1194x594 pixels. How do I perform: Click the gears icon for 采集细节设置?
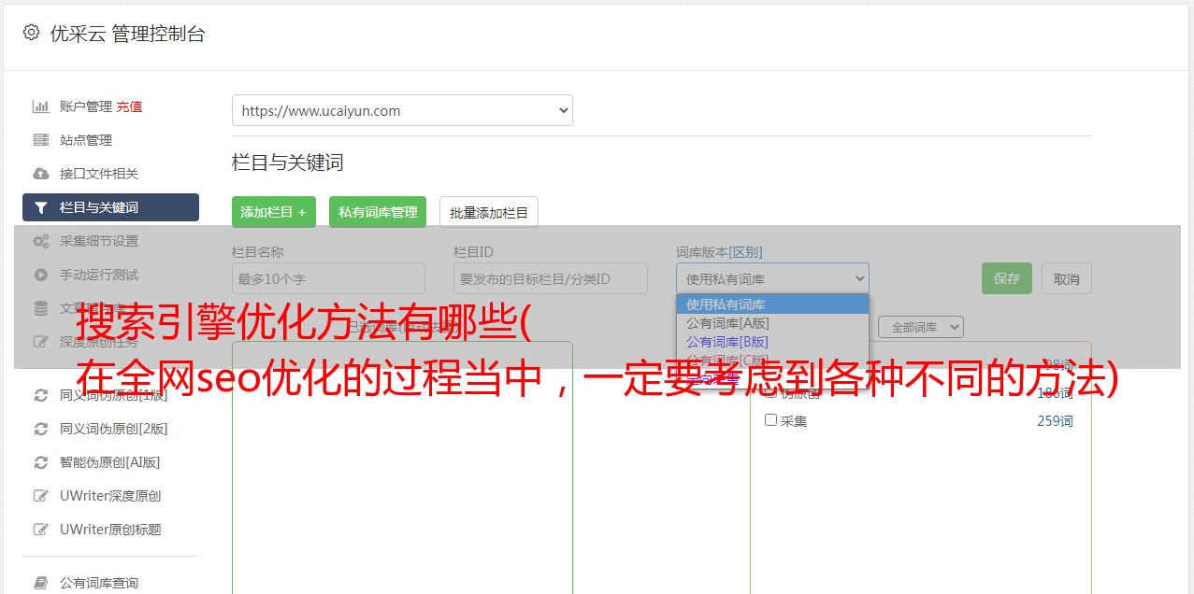point(40,241)
